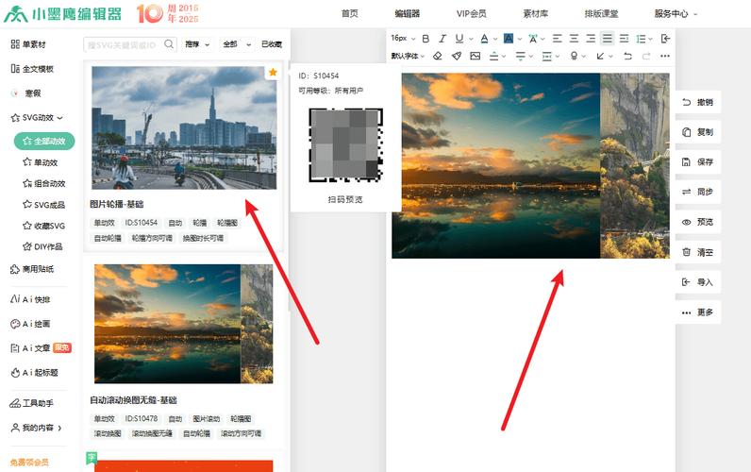Select the format painter brush tool
751x472 pixels.
457,56
